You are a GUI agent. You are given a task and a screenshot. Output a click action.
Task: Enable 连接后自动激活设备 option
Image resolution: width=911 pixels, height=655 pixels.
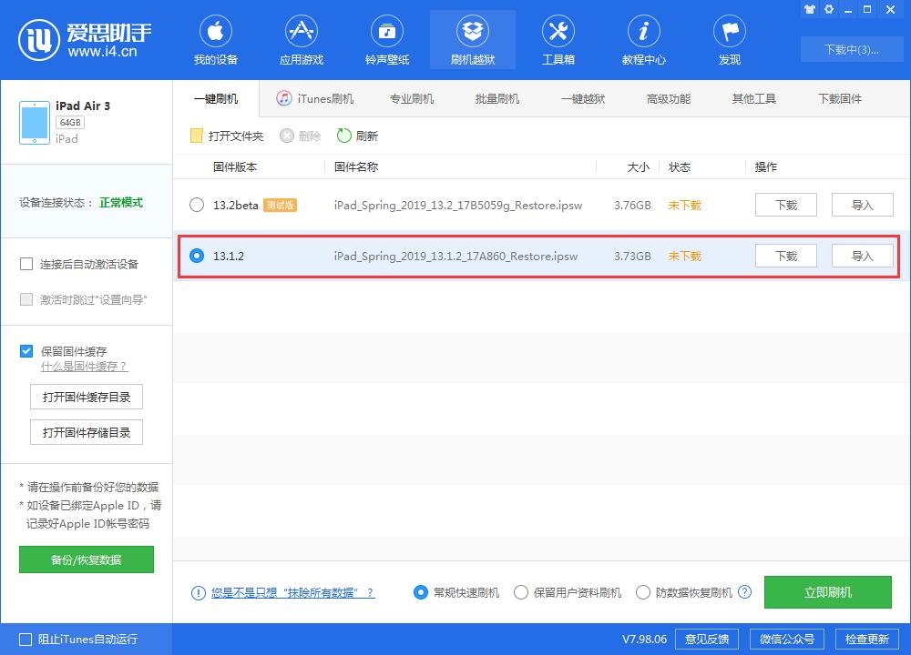[26, 263]
